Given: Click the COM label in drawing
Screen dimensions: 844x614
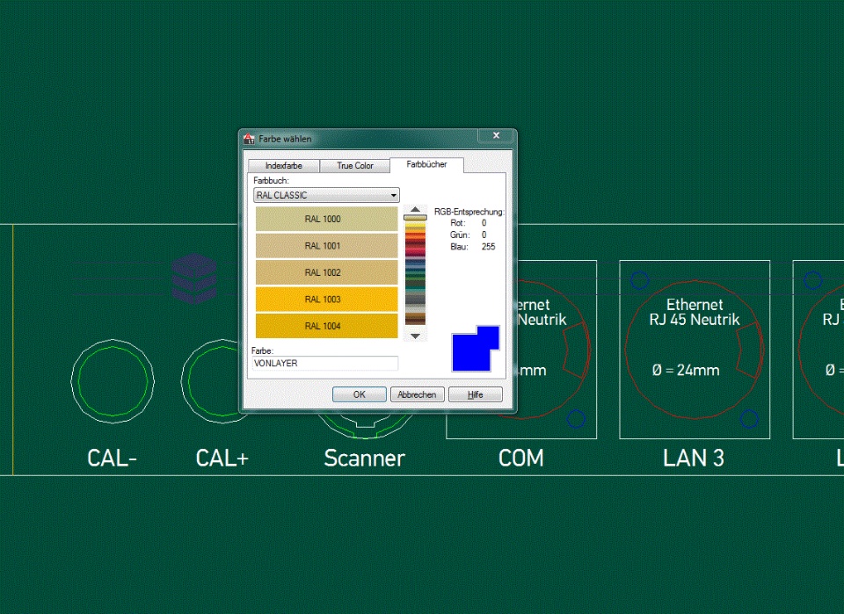Looking at the screenshot, I should (x=521, y=459).
